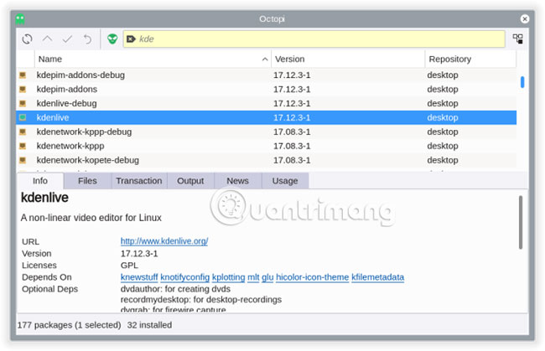Click version 17.08.3-1 of kdenetwork-kppp
This screenshot has height=351, width=545.
tap(292, 146)
